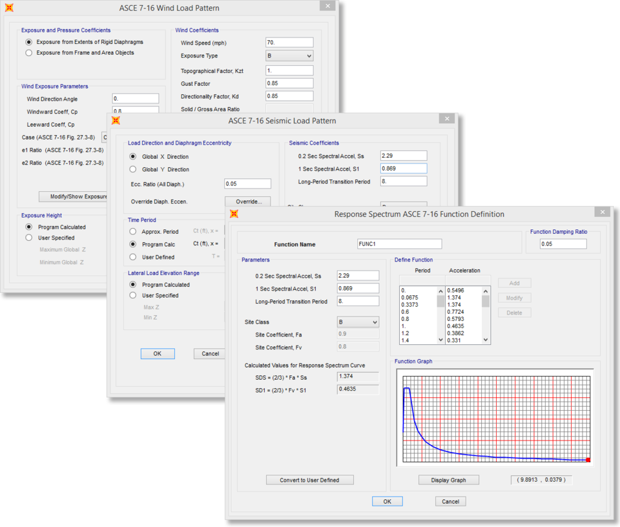620x527 pixels.
Task: Click the Wind Speed (mph) input field
Action: click(289, 43)
